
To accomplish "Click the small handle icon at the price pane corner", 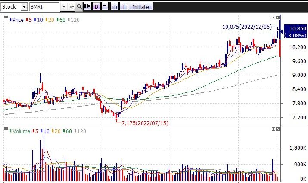I will (5, 18).
